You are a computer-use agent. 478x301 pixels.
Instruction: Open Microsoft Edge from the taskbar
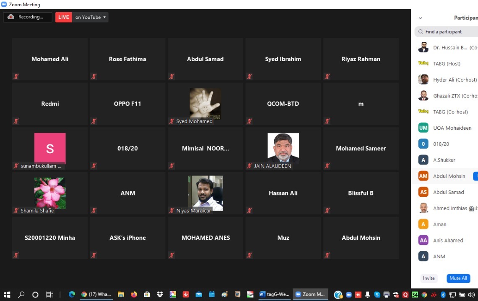pos(72,294)
